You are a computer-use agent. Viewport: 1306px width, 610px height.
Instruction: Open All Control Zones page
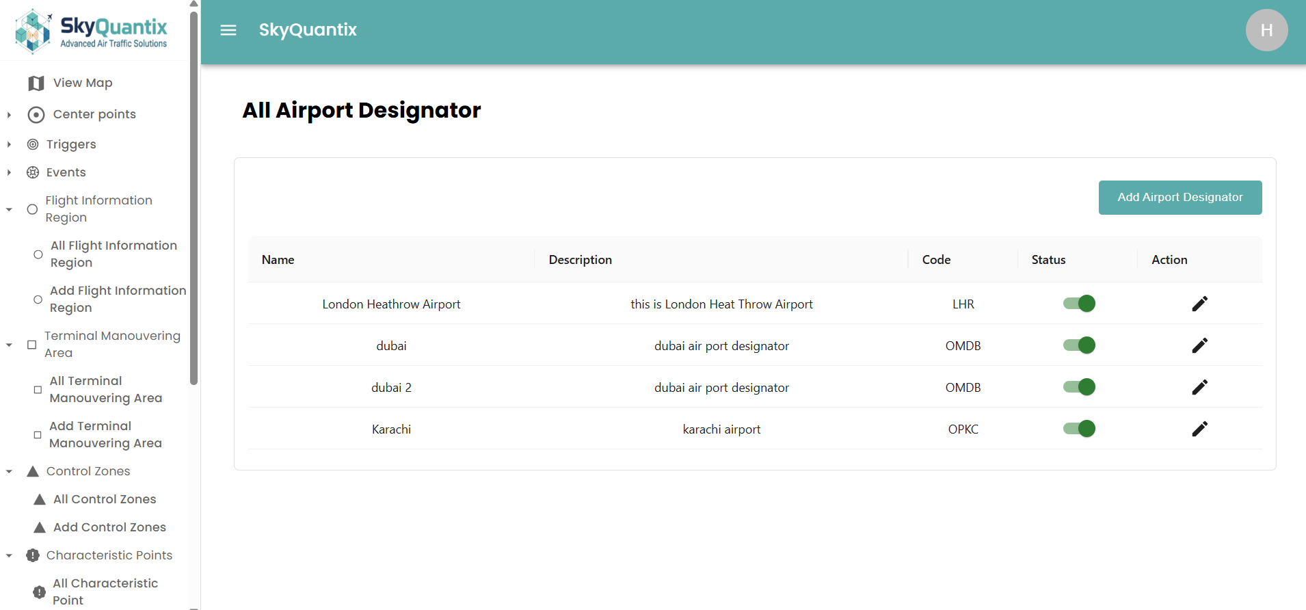pyautogui.click(x=105, y=499)
